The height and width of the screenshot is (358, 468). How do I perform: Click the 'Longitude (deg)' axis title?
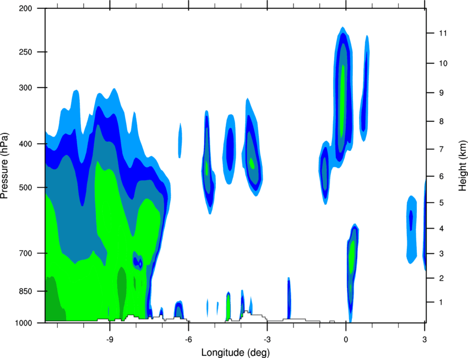[x=236, y=352]
